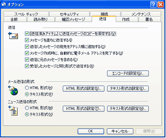166x138 pixels.
Task: Uncheck 送信済みアイテムにコピーを保存する checkbox
Action: [x=27, y=34]
